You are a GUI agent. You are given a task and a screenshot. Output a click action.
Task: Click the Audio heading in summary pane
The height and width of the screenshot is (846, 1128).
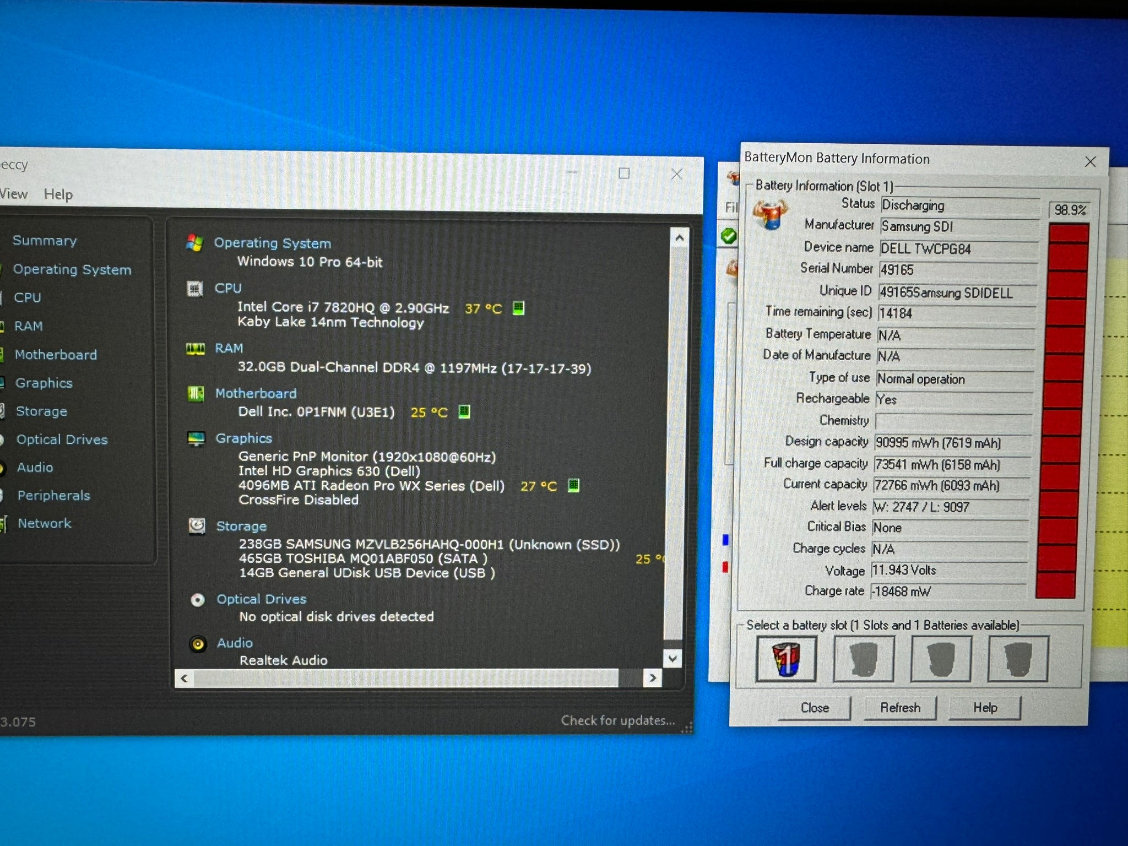coord(235,643)
